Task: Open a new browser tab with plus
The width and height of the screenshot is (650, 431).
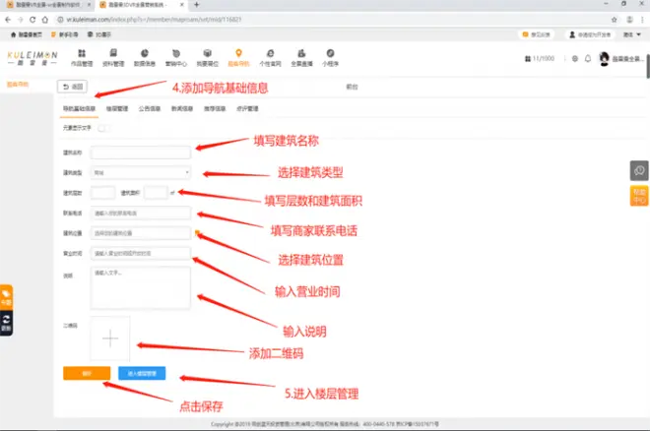Action: (x=197, y=5)
